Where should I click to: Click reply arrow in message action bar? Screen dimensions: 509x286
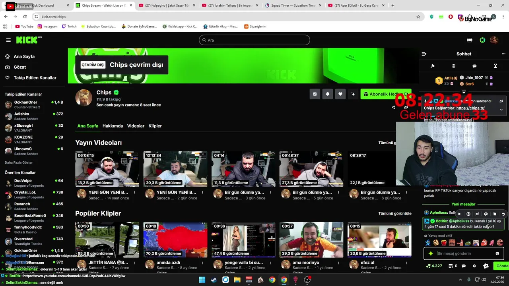(x=503, y=214)
